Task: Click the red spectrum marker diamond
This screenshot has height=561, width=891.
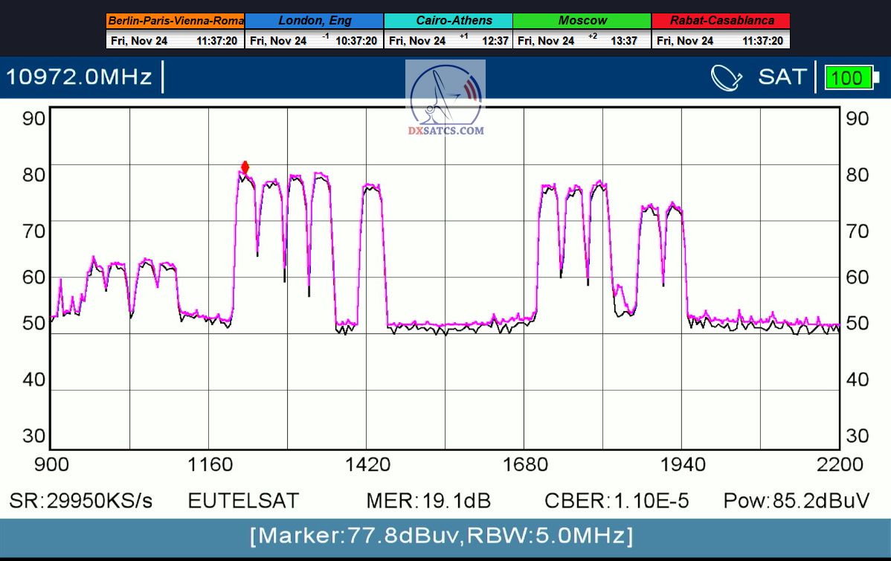Action: [245, 167]
